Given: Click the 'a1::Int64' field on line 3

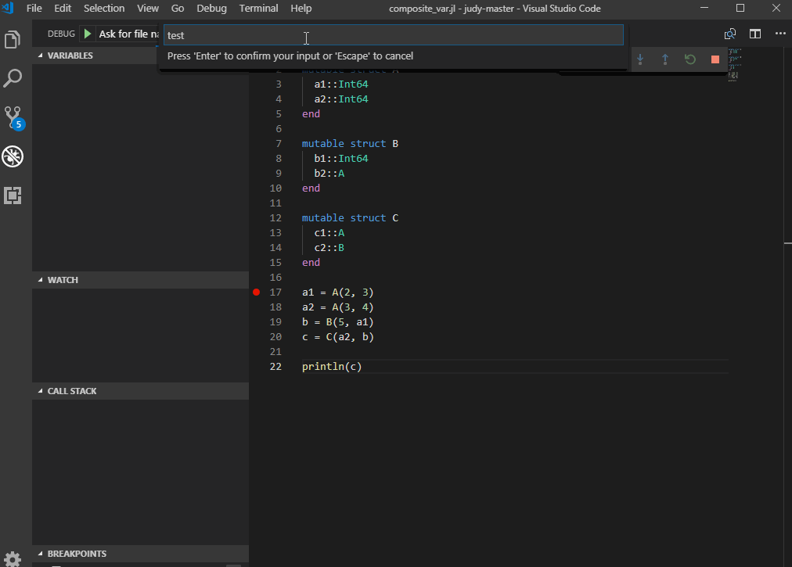Looking at the screenshot, I should pos(341,84).
